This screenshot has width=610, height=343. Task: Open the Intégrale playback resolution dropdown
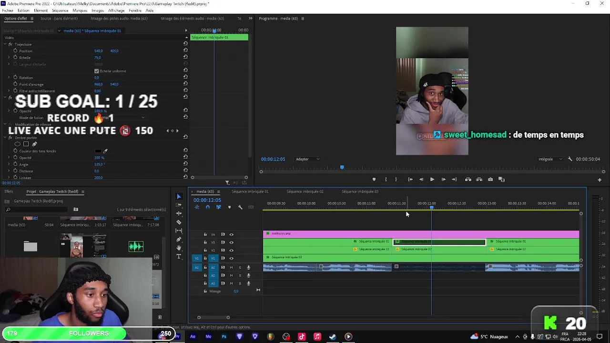click(x=550, y=159)
